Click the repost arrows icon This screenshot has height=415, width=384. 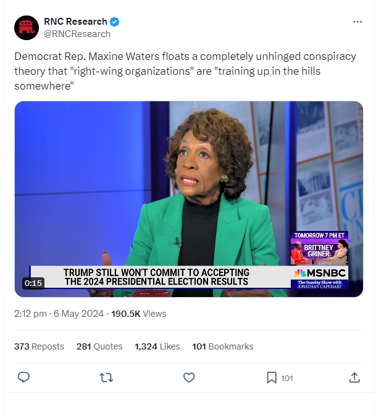[106, 378]
